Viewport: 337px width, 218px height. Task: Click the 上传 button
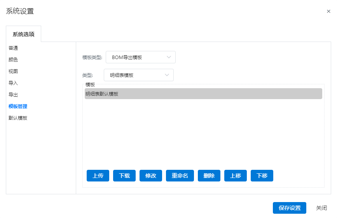coord(98,176)
